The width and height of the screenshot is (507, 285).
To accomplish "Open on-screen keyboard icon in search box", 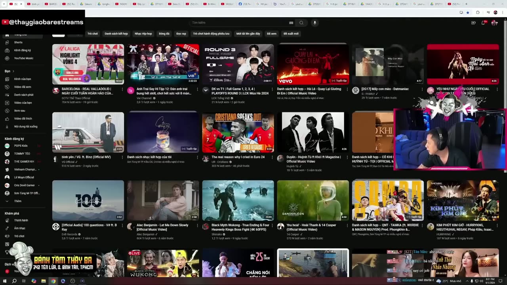I will (x=291, y=23).
